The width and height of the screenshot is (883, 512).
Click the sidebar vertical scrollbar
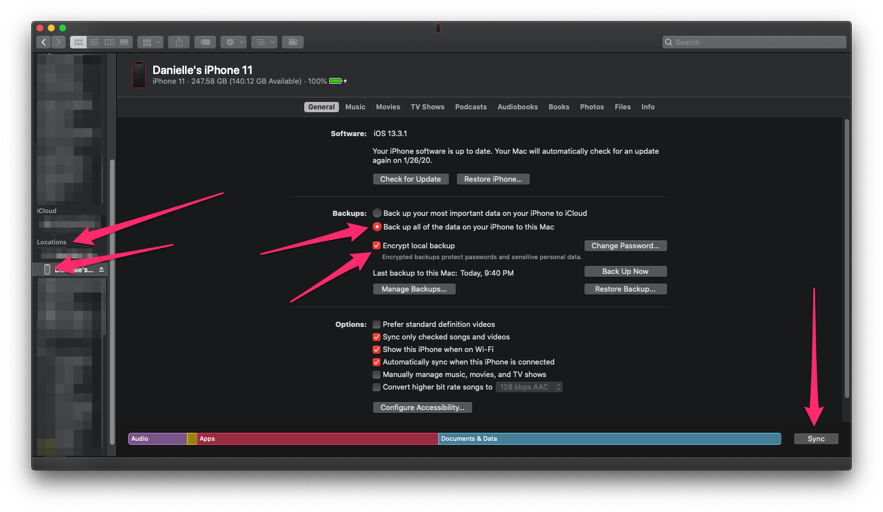[112, 302]
